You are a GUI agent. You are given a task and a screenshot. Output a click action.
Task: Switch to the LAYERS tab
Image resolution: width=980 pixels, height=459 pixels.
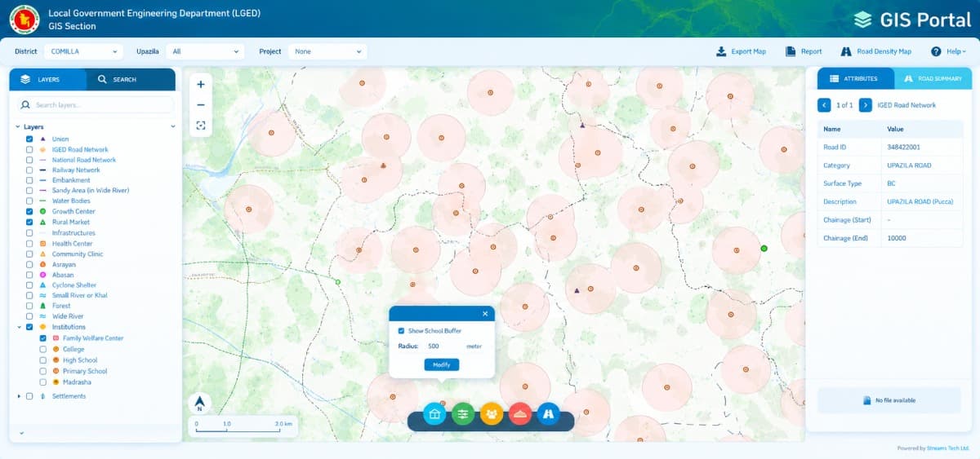47,79
